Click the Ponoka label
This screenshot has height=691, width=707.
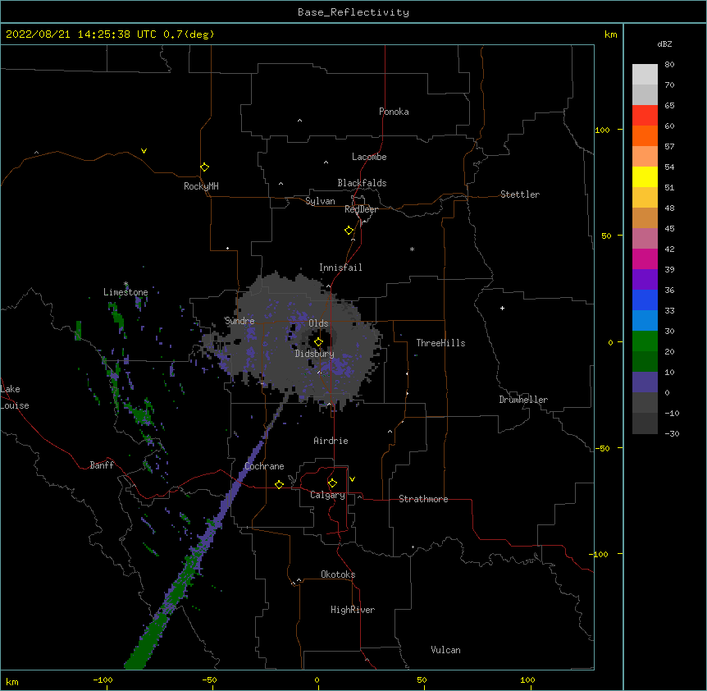394,112
